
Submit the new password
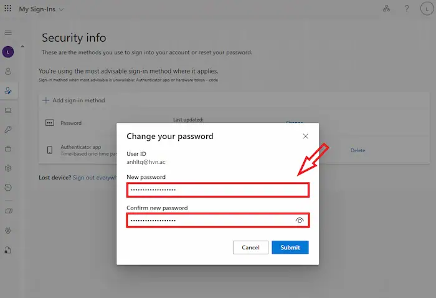[290, 248]
